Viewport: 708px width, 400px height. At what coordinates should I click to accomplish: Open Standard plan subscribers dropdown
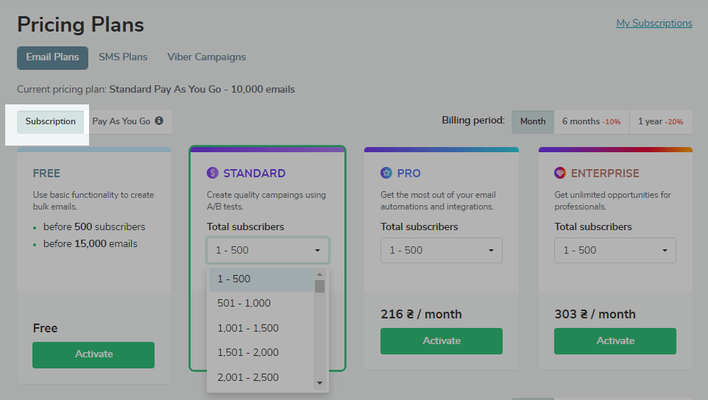(x=268, y=251)
